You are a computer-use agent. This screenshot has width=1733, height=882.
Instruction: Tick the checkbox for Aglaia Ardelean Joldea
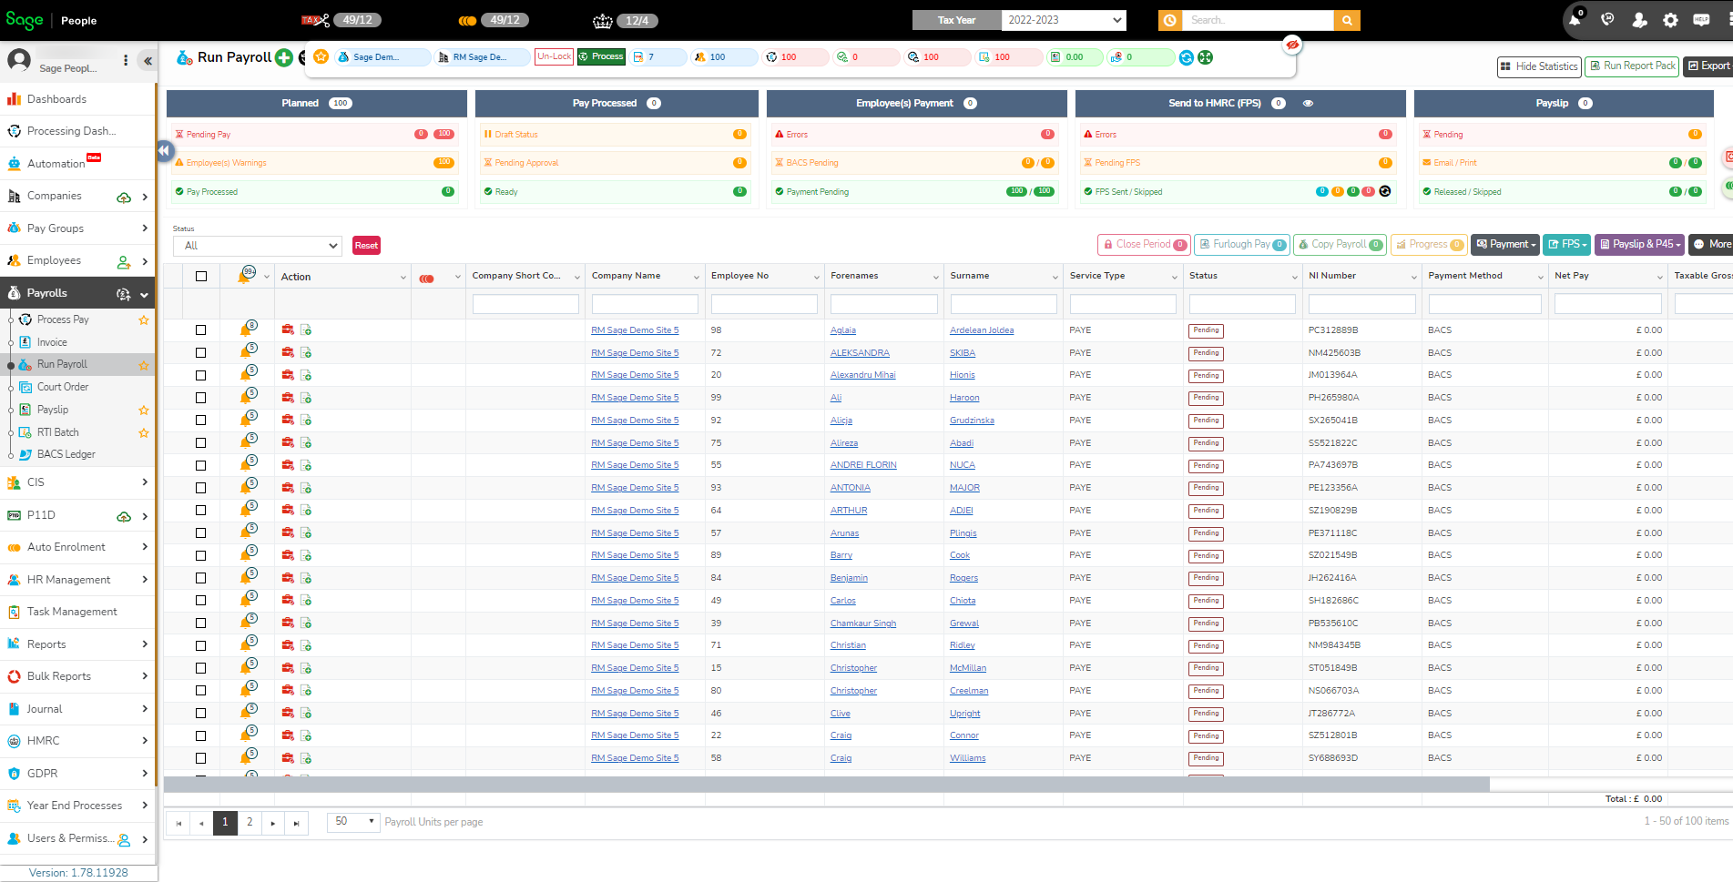pyautogui.click(x=200, y=329)
